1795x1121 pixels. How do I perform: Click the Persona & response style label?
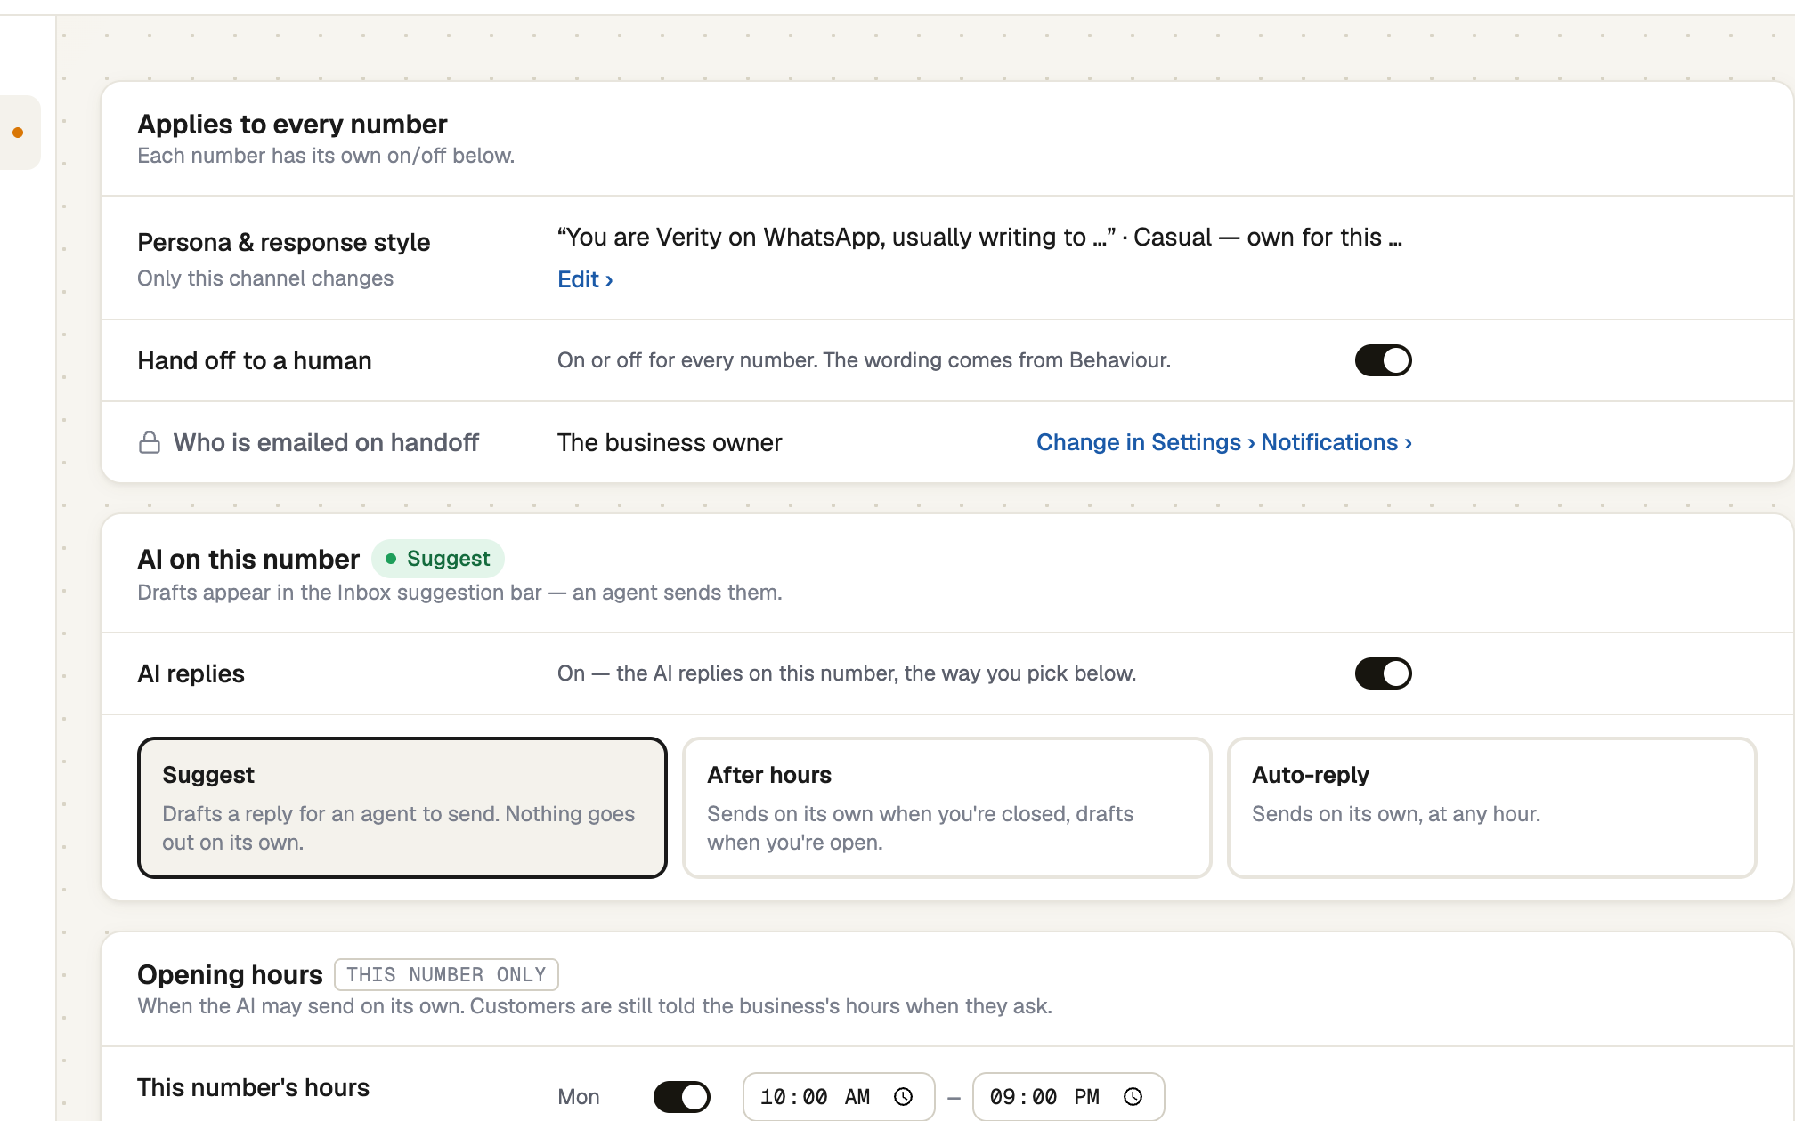(283, 242)
